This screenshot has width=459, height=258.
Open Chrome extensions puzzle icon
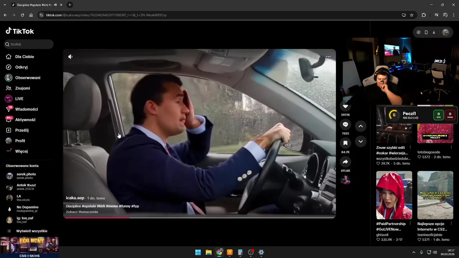tap(424, 15)
